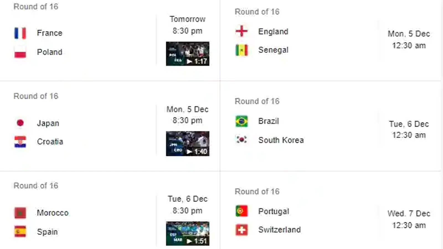
Task: Open the England team name link
Action: pos(273,32)
